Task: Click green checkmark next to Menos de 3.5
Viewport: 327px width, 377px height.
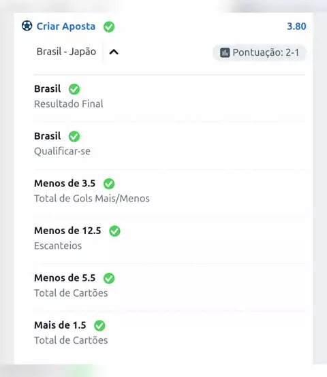Action: pyautogui.click(x=109, y=184)
